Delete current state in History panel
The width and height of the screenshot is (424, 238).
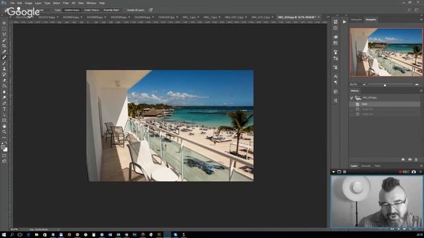coord(416,159)
